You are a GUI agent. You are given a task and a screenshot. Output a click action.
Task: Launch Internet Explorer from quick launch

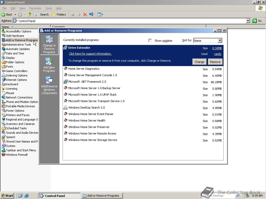click(26, 196)
